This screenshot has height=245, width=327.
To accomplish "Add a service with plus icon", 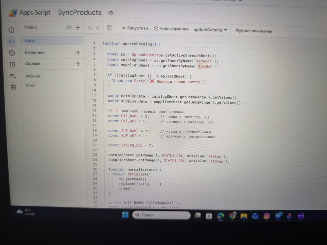I will (x=78, y=64).
